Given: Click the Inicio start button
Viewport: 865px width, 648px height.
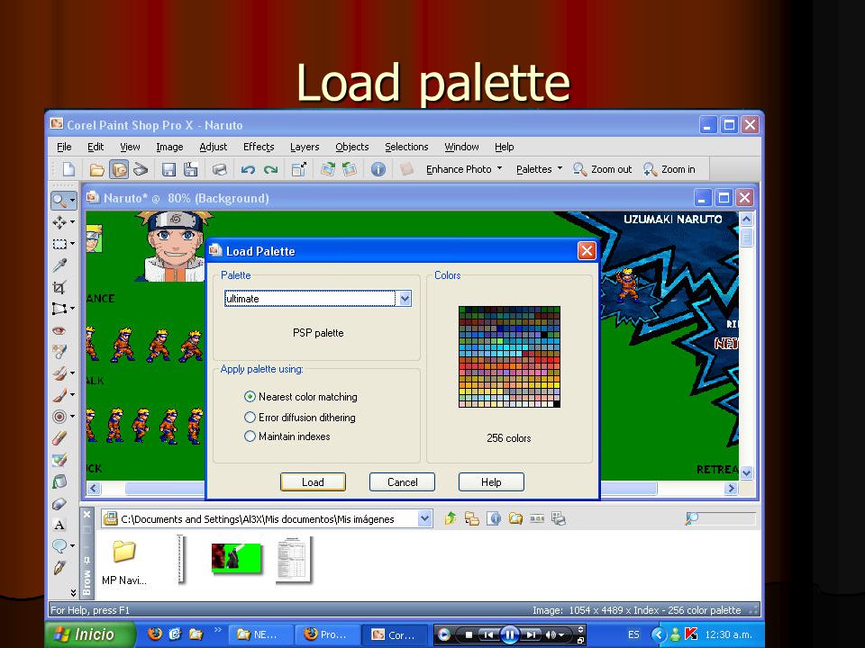Looking at the screenshot, I should [x=90, y=634].
